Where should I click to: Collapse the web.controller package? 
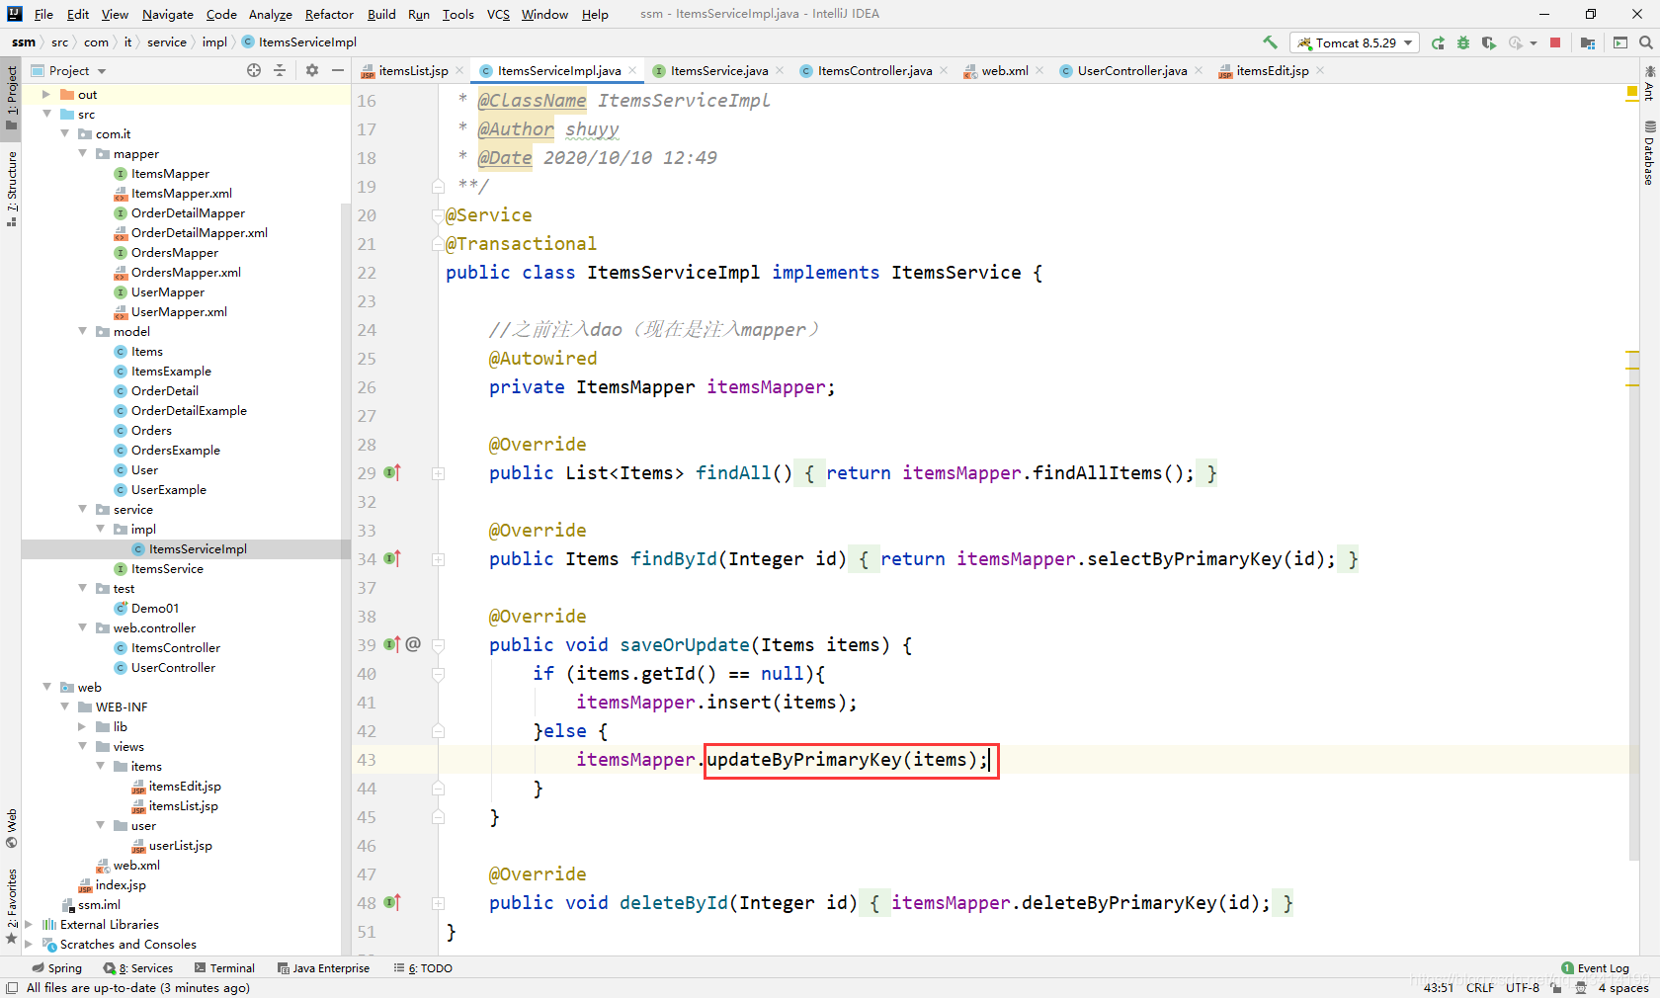click(83, 627)
